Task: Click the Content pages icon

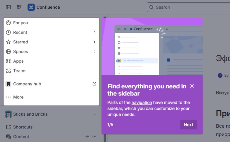Action: point(8,137)
